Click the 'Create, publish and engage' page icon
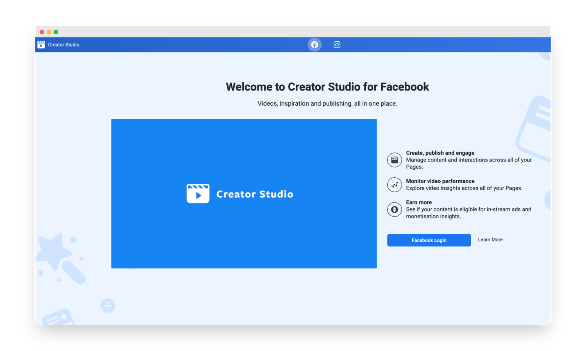The height and width of the screenshot is (351, 586). pos(394,160)
